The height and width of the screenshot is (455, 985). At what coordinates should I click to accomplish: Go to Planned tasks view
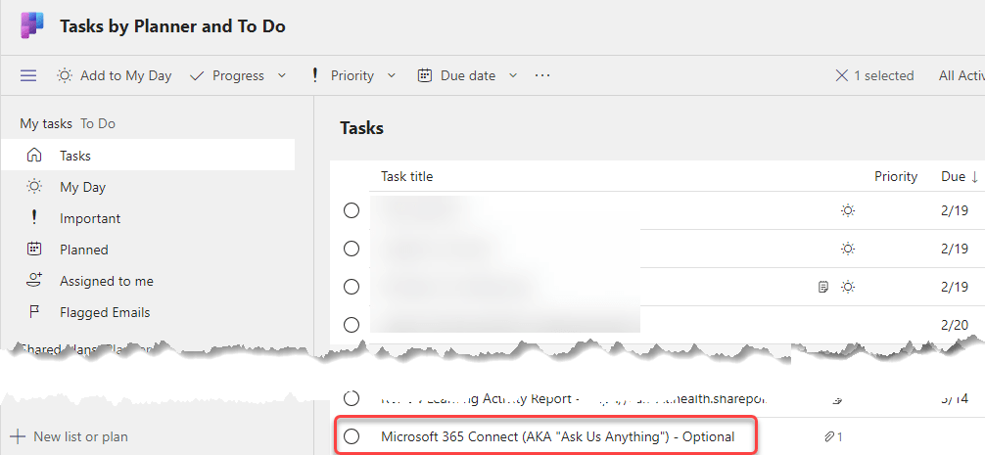(x=84, y=250)
